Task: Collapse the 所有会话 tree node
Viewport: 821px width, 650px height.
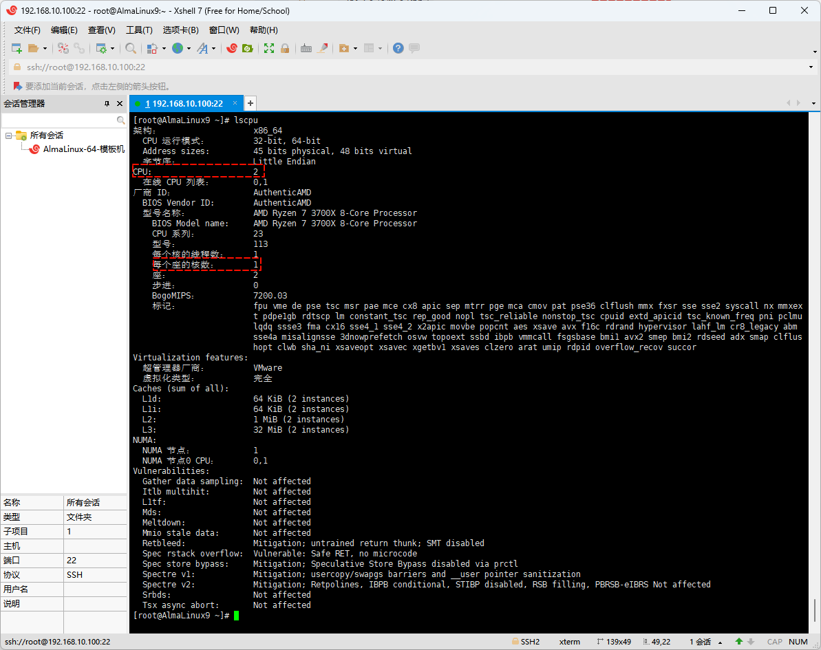Action: pos(8,136)
